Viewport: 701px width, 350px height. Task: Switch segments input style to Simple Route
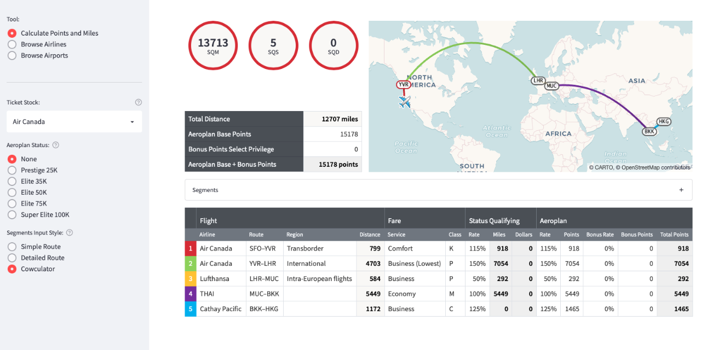click(12, 246)
